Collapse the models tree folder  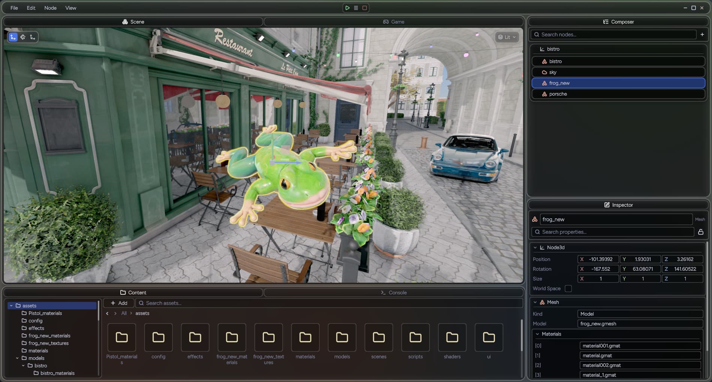click(17, 358)
